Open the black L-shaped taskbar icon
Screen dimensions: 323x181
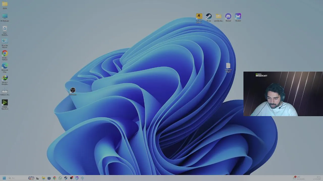(38, 178)
